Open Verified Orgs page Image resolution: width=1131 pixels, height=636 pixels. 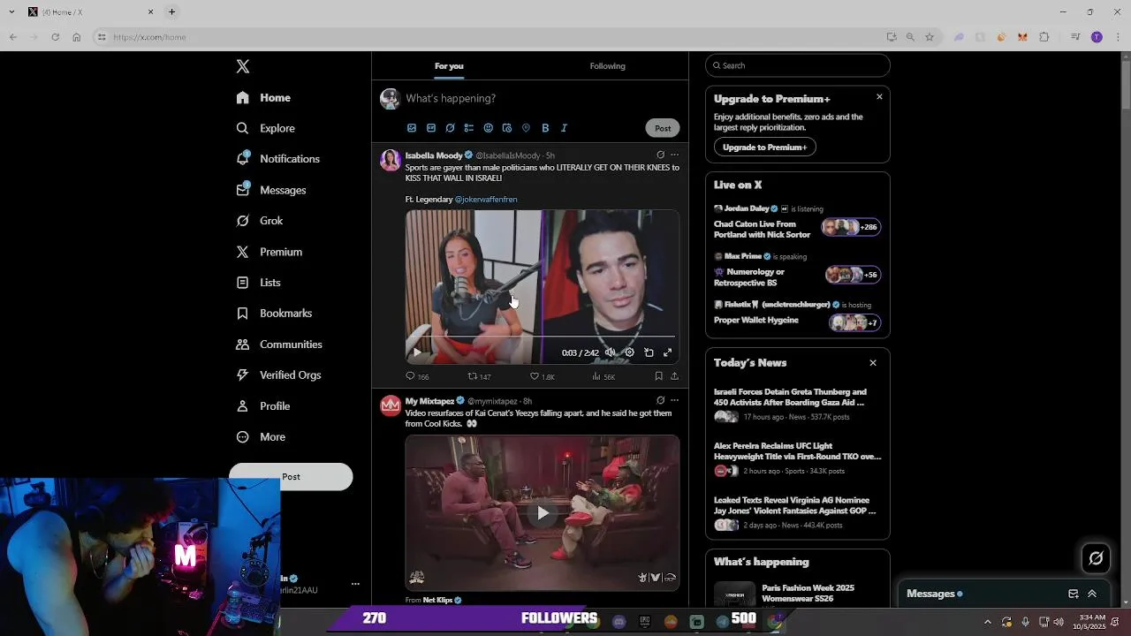pos(279,375)
